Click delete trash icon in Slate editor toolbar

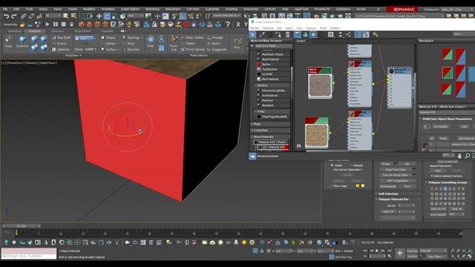[287, 35]
